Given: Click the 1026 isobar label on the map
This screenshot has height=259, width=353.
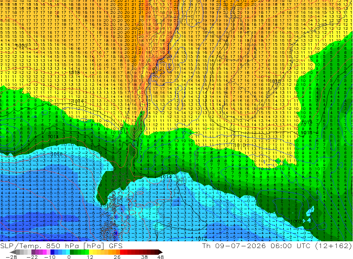Looking at the screenshot, I should 56,154.
